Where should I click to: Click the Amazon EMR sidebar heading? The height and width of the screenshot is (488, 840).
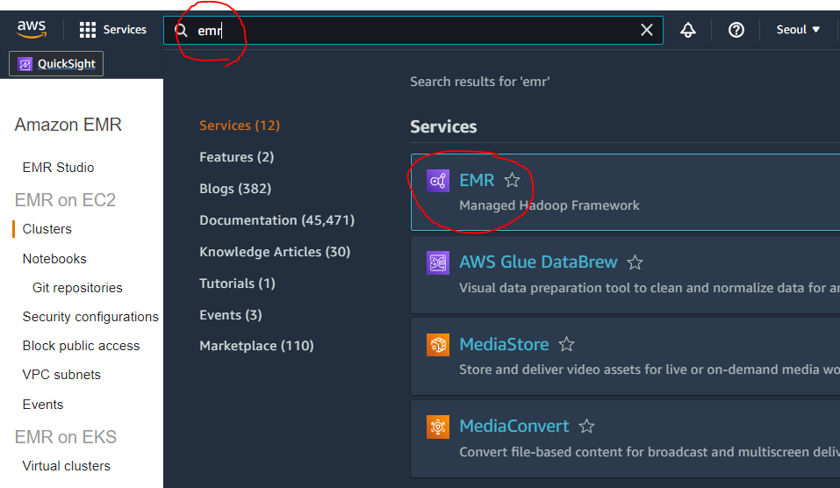(68, 125)
